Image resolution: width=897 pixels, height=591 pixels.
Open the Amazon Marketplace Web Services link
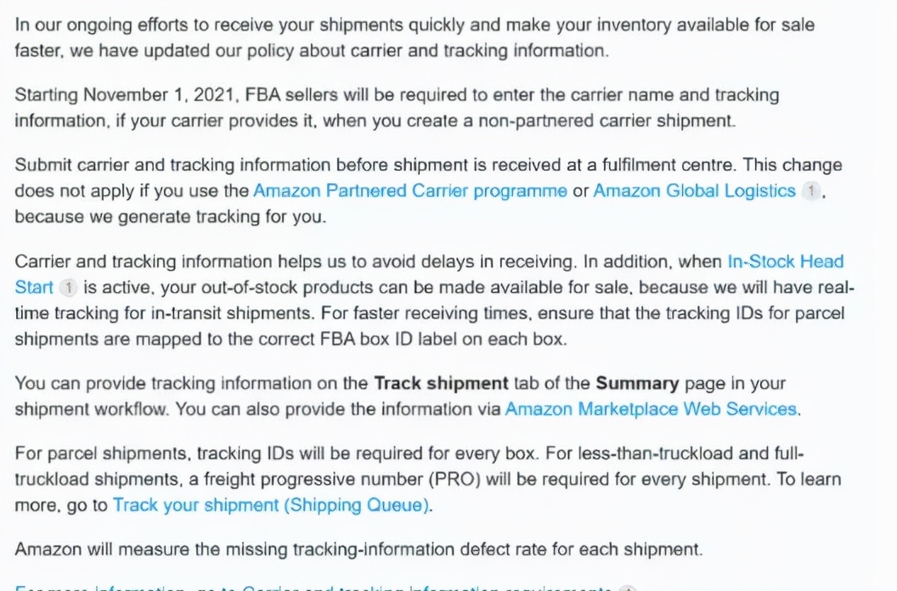651,409
